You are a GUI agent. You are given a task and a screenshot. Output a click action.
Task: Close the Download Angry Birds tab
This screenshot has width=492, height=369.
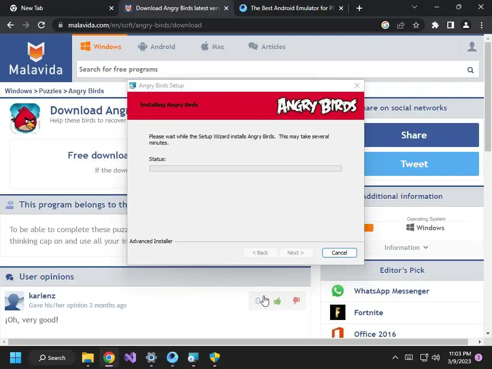(226, 8)
